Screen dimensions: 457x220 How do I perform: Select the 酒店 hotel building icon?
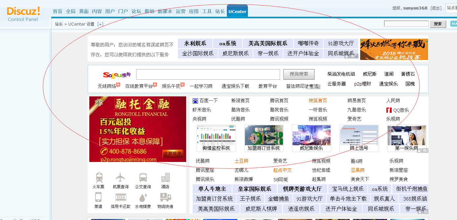pos(165,178)
